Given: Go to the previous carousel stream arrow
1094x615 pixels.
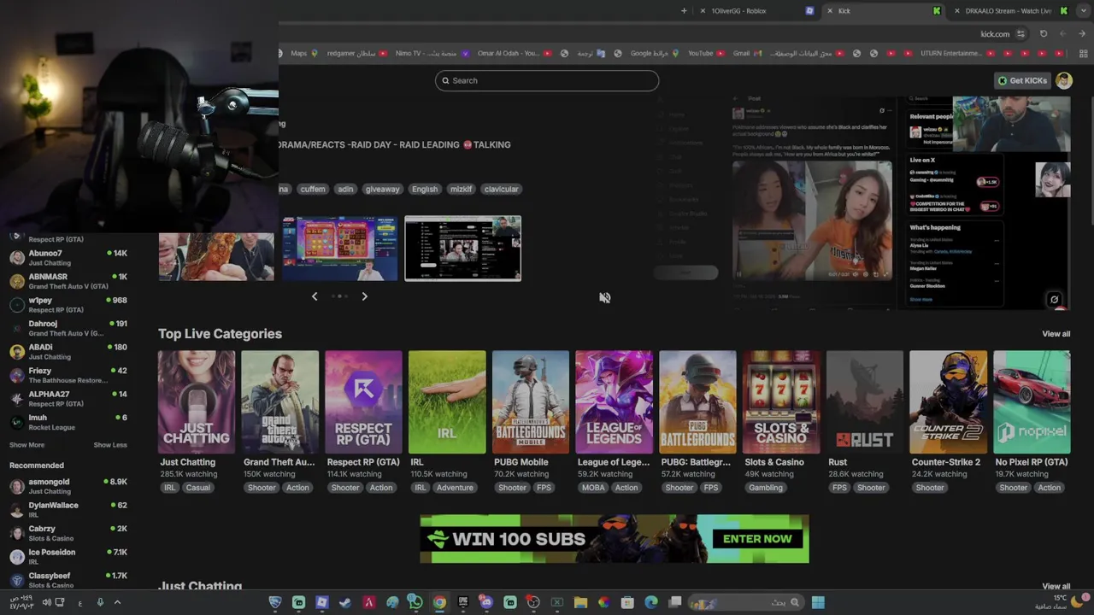Looking at the screenshot, I should (x=315, y=296).
